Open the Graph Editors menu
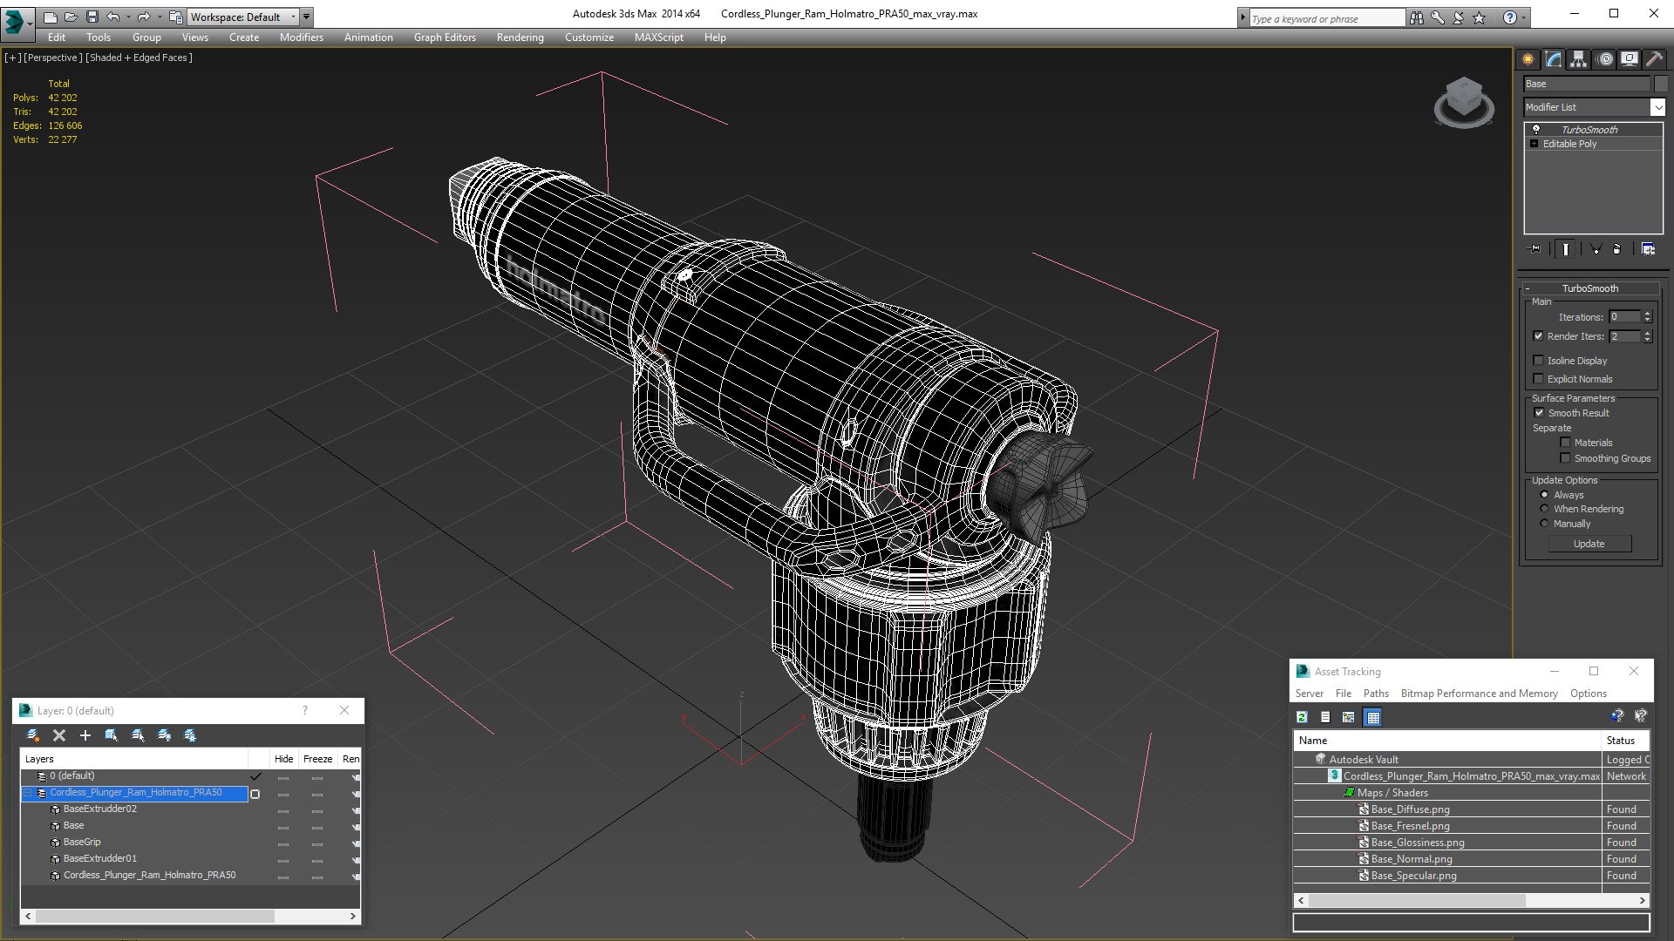Viewport: 1674px width, 941px height. point(445,37)
